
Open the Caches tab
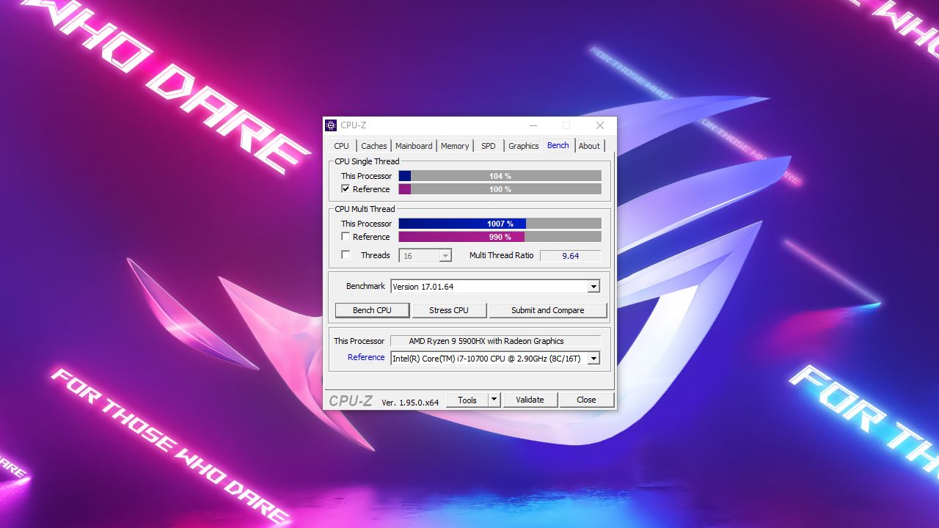click(374, 146)
